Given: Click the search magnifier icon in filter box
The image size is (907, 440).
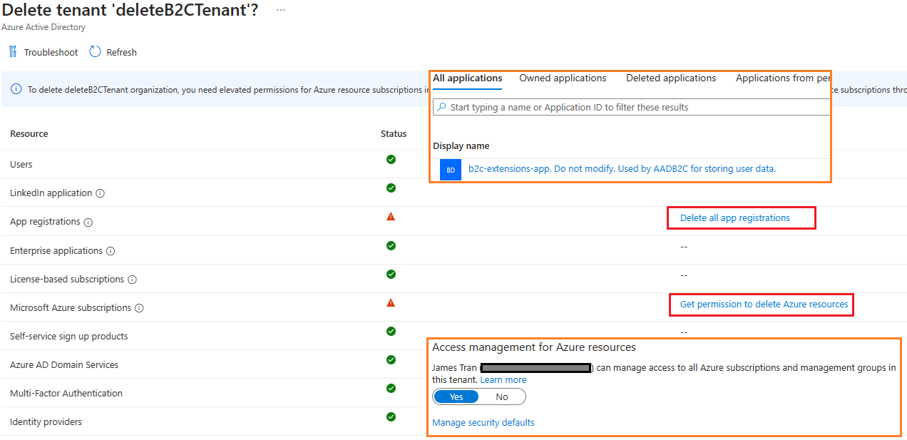Looking at the screenshot, I should 442,107.
